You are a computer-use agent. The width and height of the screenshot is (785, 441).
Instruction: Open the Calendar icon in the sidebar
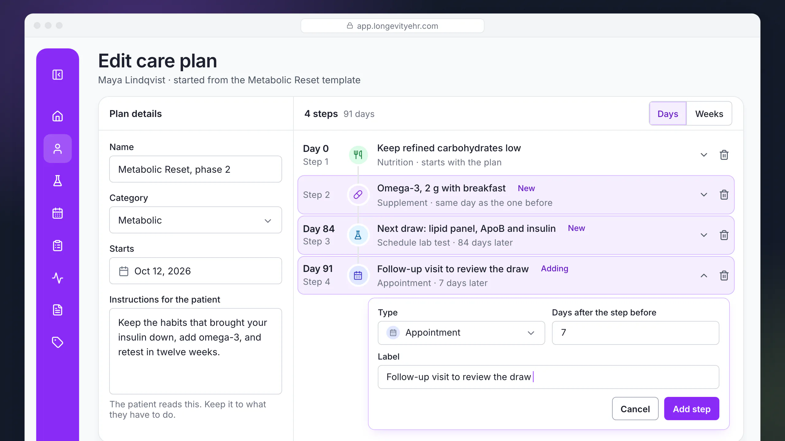pyautogui.click(x=58, y=213)
